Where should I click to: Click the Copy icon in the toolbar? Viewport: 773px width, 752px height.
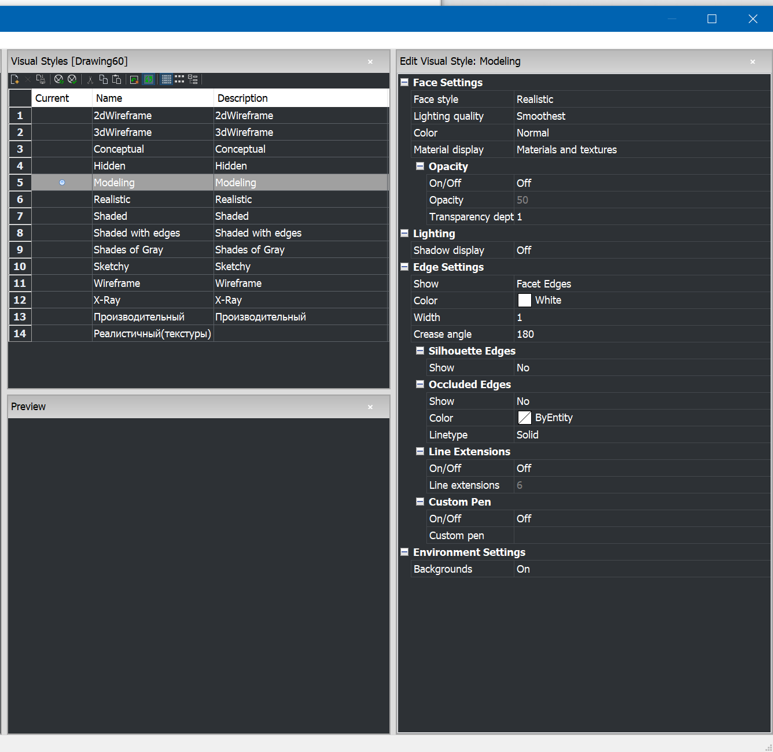point(104,80)
